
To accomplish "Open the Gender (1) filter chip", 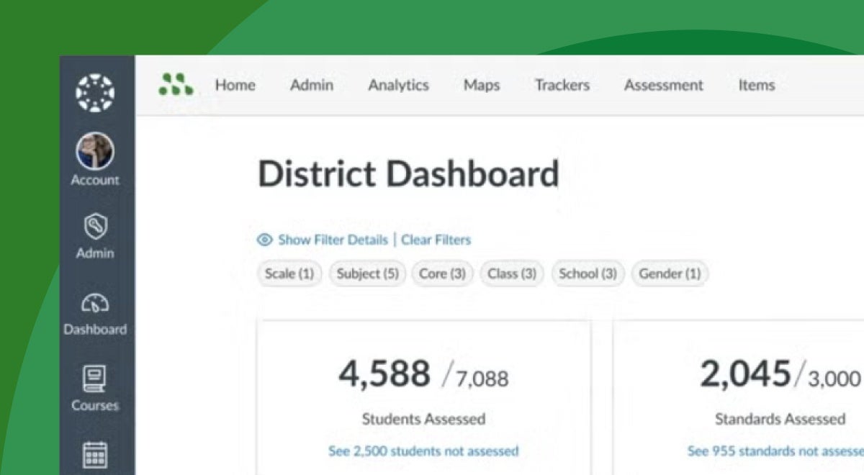I will pyautogui.click(x=670, y=273).
